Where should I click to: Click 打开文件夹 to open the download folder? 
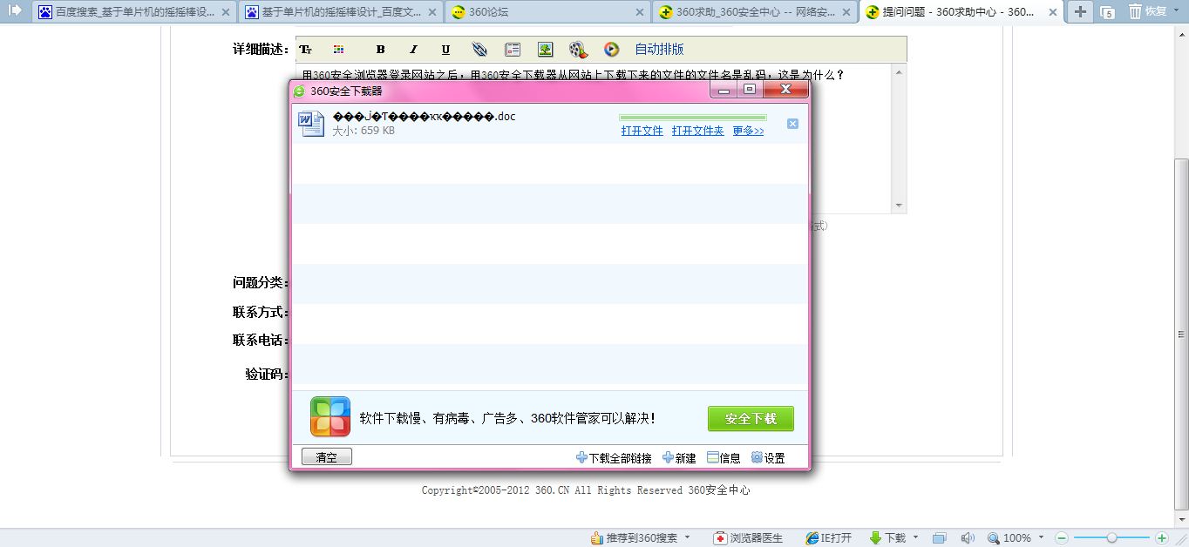click(698, 131)
